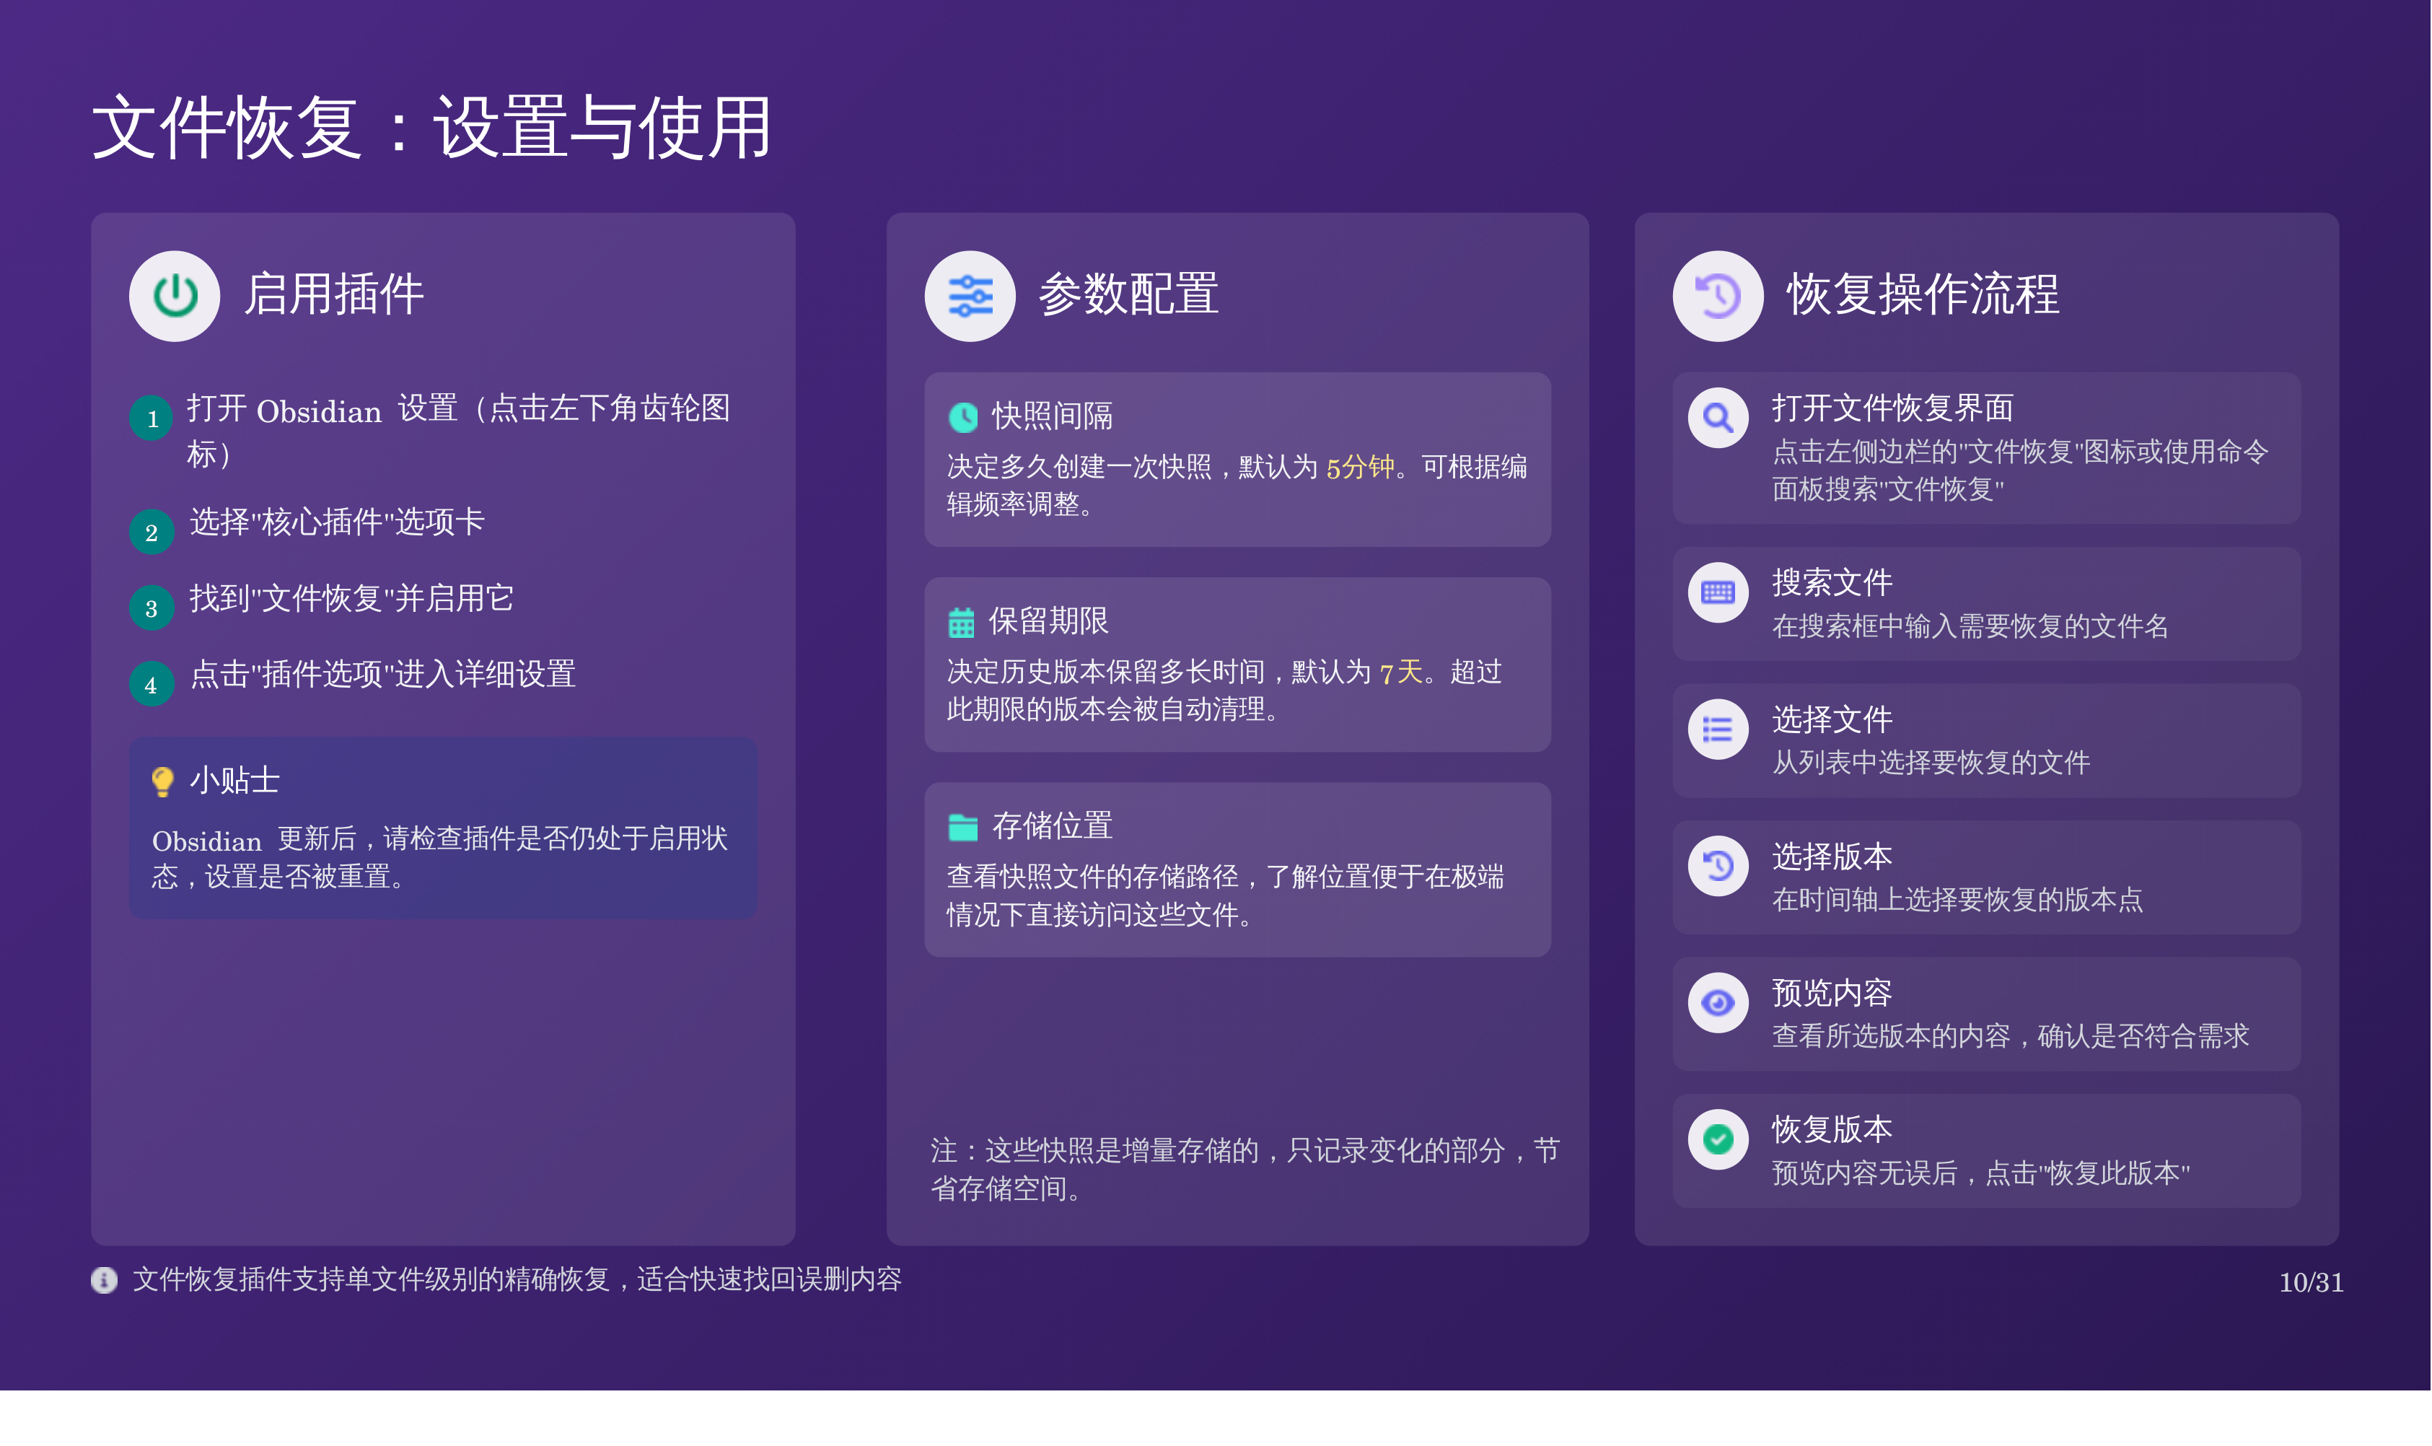This screenshot has width=2432, height=1446.
Task: Click the history icon beside 恢复操作流程
Action: (x=1718, y=297)
